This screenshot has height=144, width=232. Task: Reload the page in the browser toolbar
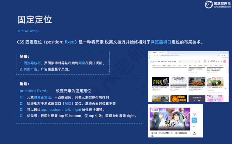coord(155,55)
